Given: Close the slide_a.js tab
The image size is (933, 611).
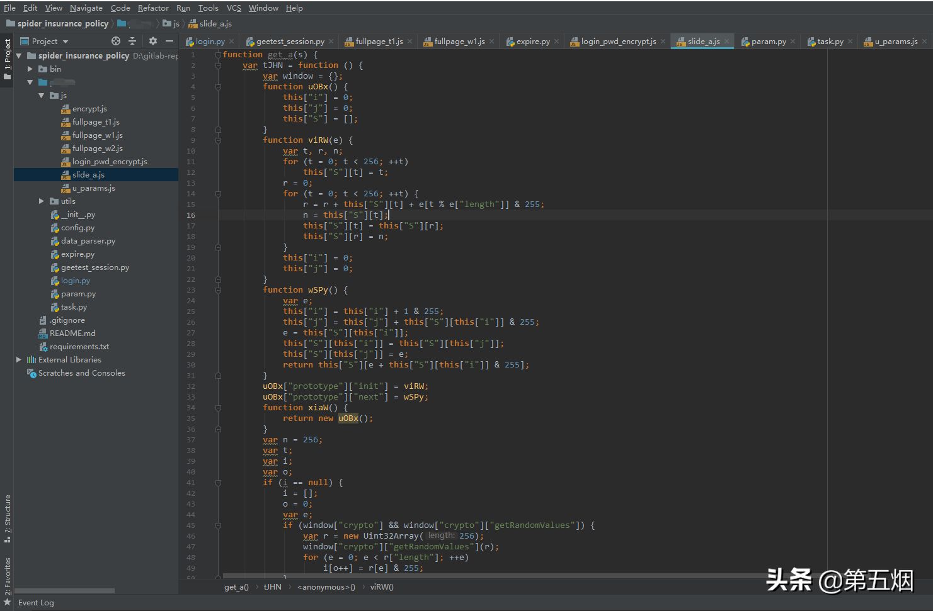Looking at the screenshot, I should click(x=726, y=41).
